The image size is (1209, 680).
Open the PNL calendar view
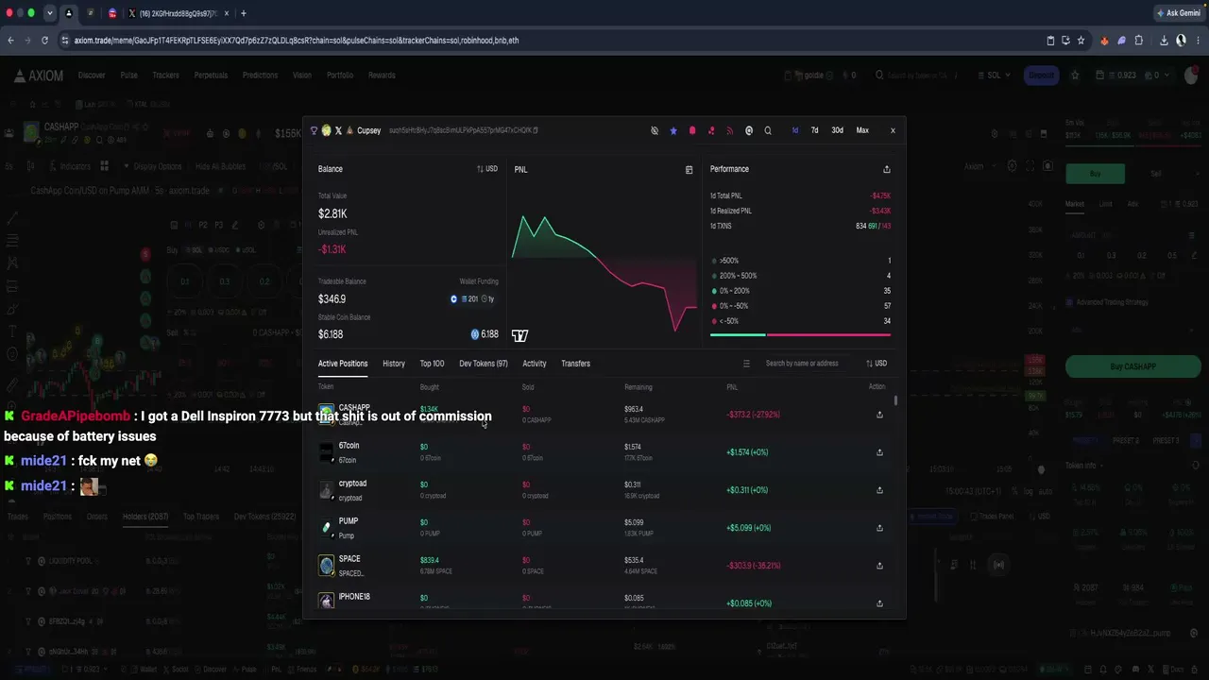689,170
